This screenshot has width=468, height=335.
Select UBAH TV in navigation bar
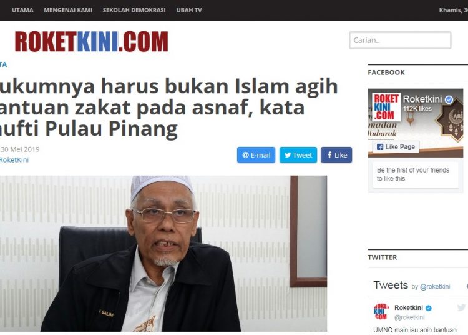click(x=189, y=10)
